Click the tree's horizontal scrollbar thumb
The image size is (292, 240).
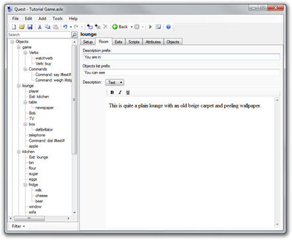(x=29, y=218)
